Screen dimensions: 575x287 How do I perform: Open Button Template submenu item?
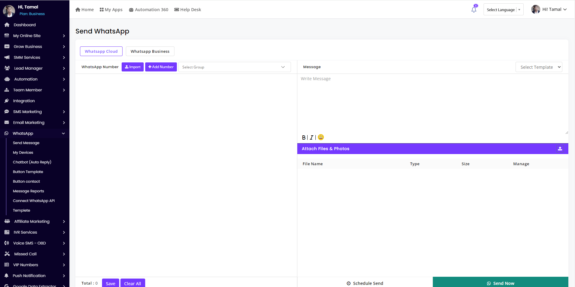click(x=28, y=172)
